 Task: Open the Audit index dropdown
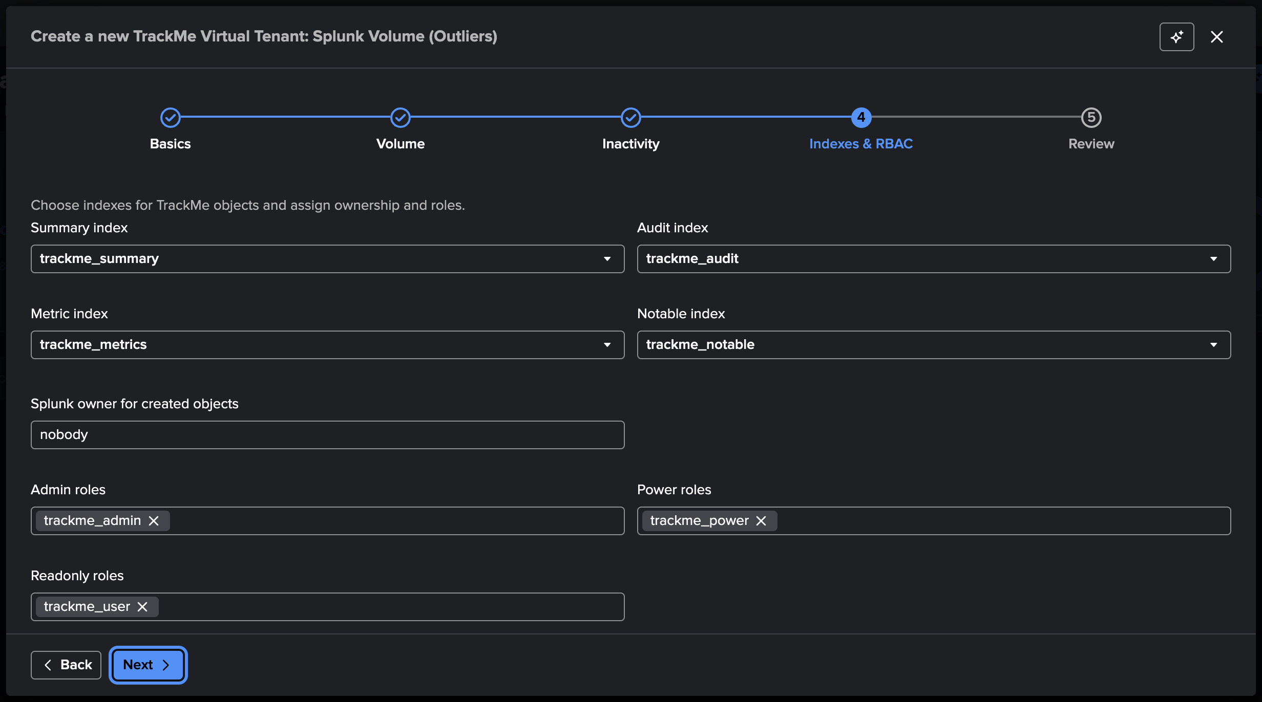click(934, 259)
